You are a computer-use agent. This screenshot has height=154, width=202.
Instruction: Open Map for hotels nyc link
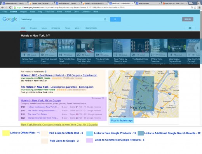122,121
